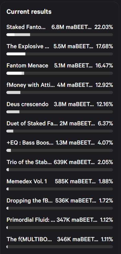Image resolution: width=121 pixels, height=254 pixels.
Task: Click the Current results heading
Action: click(29, 12)
